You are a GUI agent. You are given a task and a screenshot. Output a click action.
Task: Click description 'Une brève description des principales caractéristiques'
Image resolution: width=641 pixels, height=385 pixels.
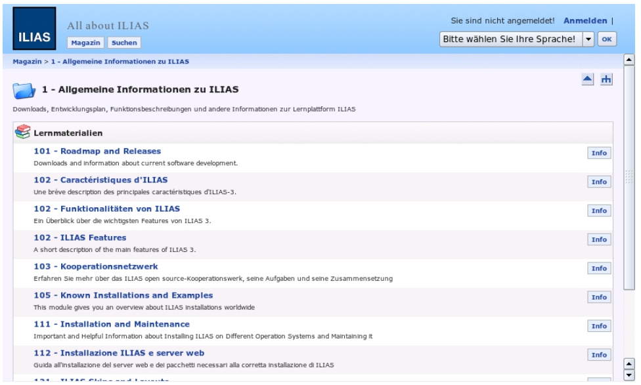click(x=135, y=192)
